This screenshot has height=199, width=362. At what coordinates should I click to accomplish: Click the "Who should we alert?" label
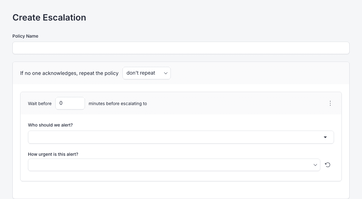[50, 125]
